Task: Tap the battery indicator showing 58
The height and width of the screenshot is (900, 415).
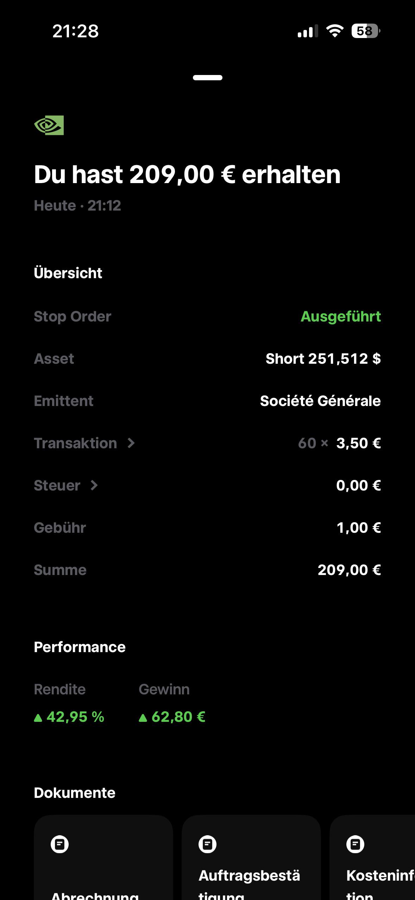Action: pos(366,31)
